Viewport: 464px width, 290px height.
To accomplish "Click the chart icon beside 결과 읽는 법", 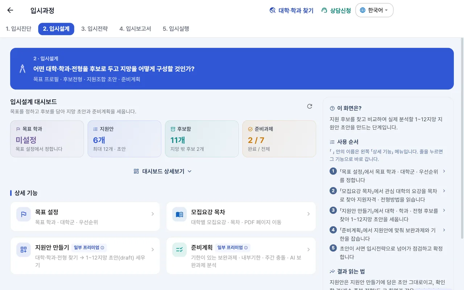I will coord(332,272).
